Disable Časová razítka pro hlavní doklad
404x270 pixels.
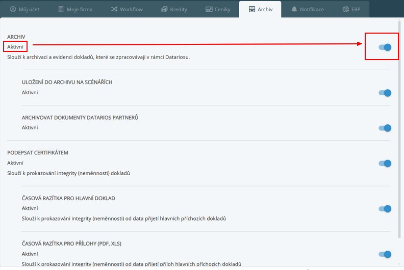(385, 208)
